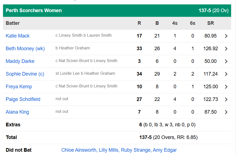Screen dimensions: 238x155
Task: Open Chloe Ainsworth from Did not Bat
Action: 79,150
